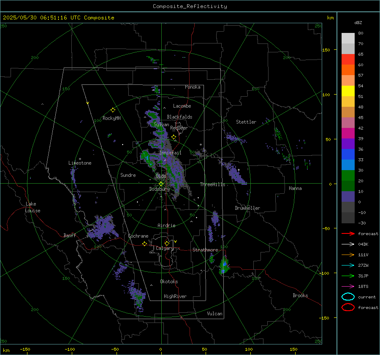Click the Calgary label on the map
This screenshot has width=380, height=355.
point(165,248)
